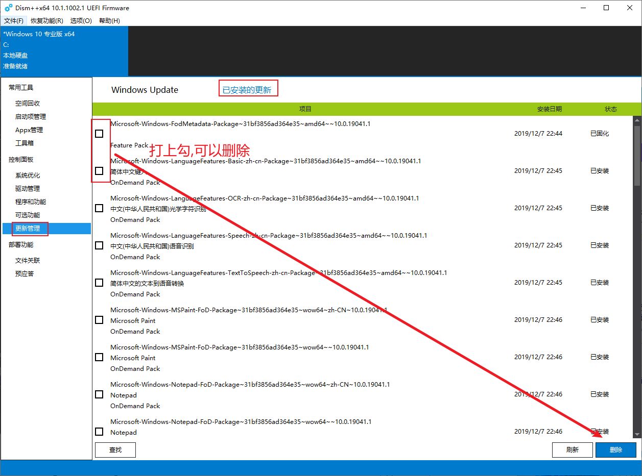Select the first MSPaint-FoD-Package zh-CN checkbox
The image size is (642, 476).
tap(99, 320)
